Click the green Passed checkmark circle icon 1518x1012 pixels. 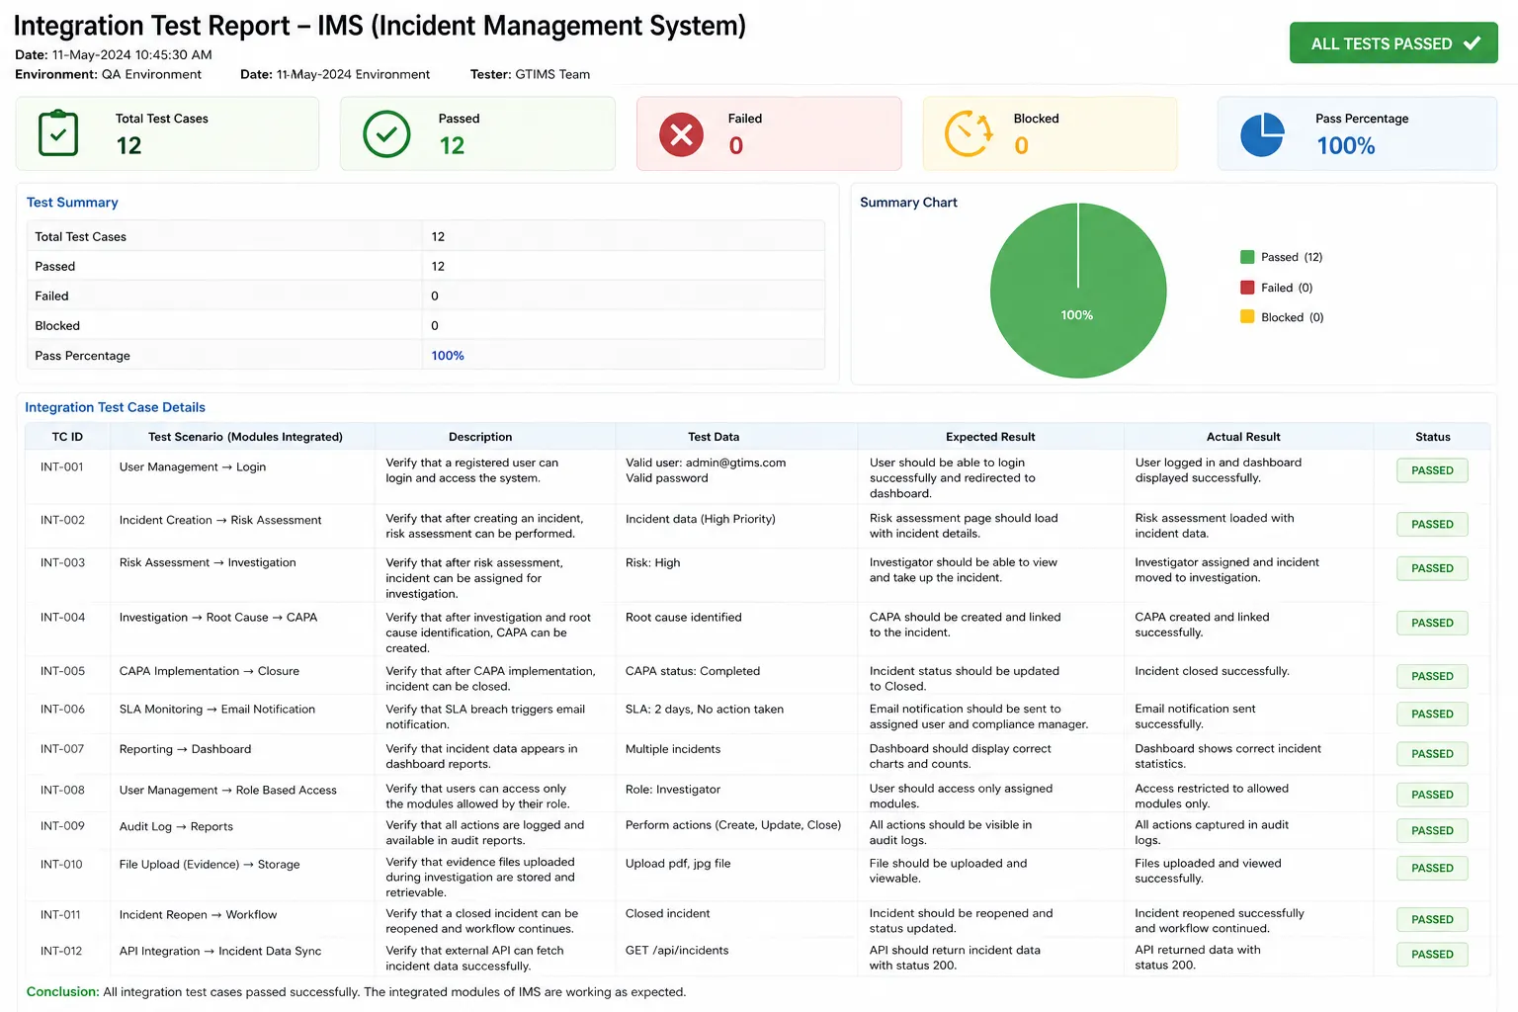tap(386, 134)
